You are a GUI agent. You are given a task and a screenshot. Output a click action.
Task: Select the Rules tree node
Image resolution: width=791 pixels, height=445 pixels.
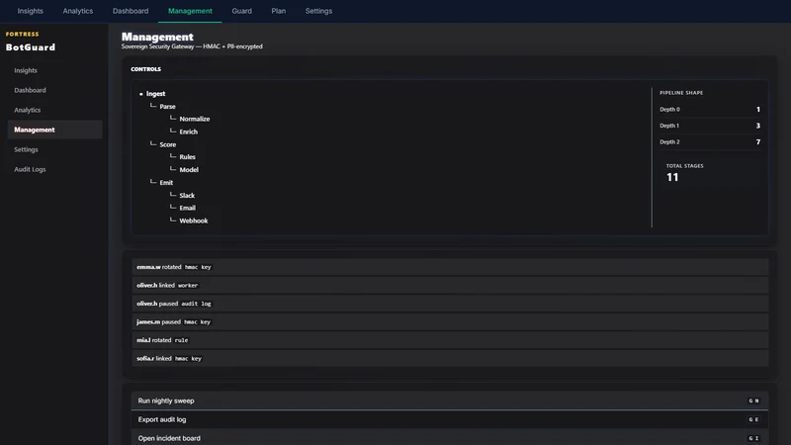click(187, 157)
